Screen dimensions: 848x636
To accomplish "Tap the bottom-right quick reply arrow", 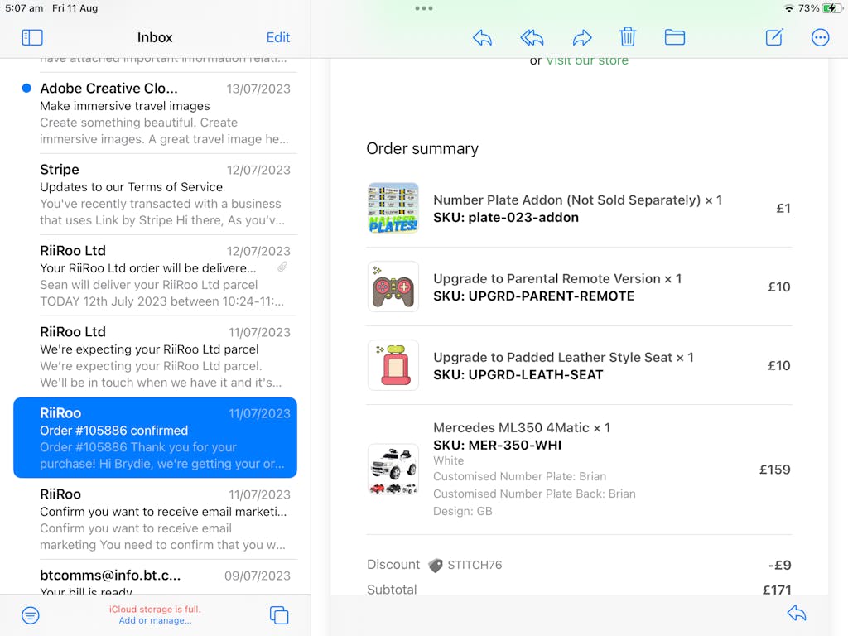I will pyautogui.click(x=796, y=614).
